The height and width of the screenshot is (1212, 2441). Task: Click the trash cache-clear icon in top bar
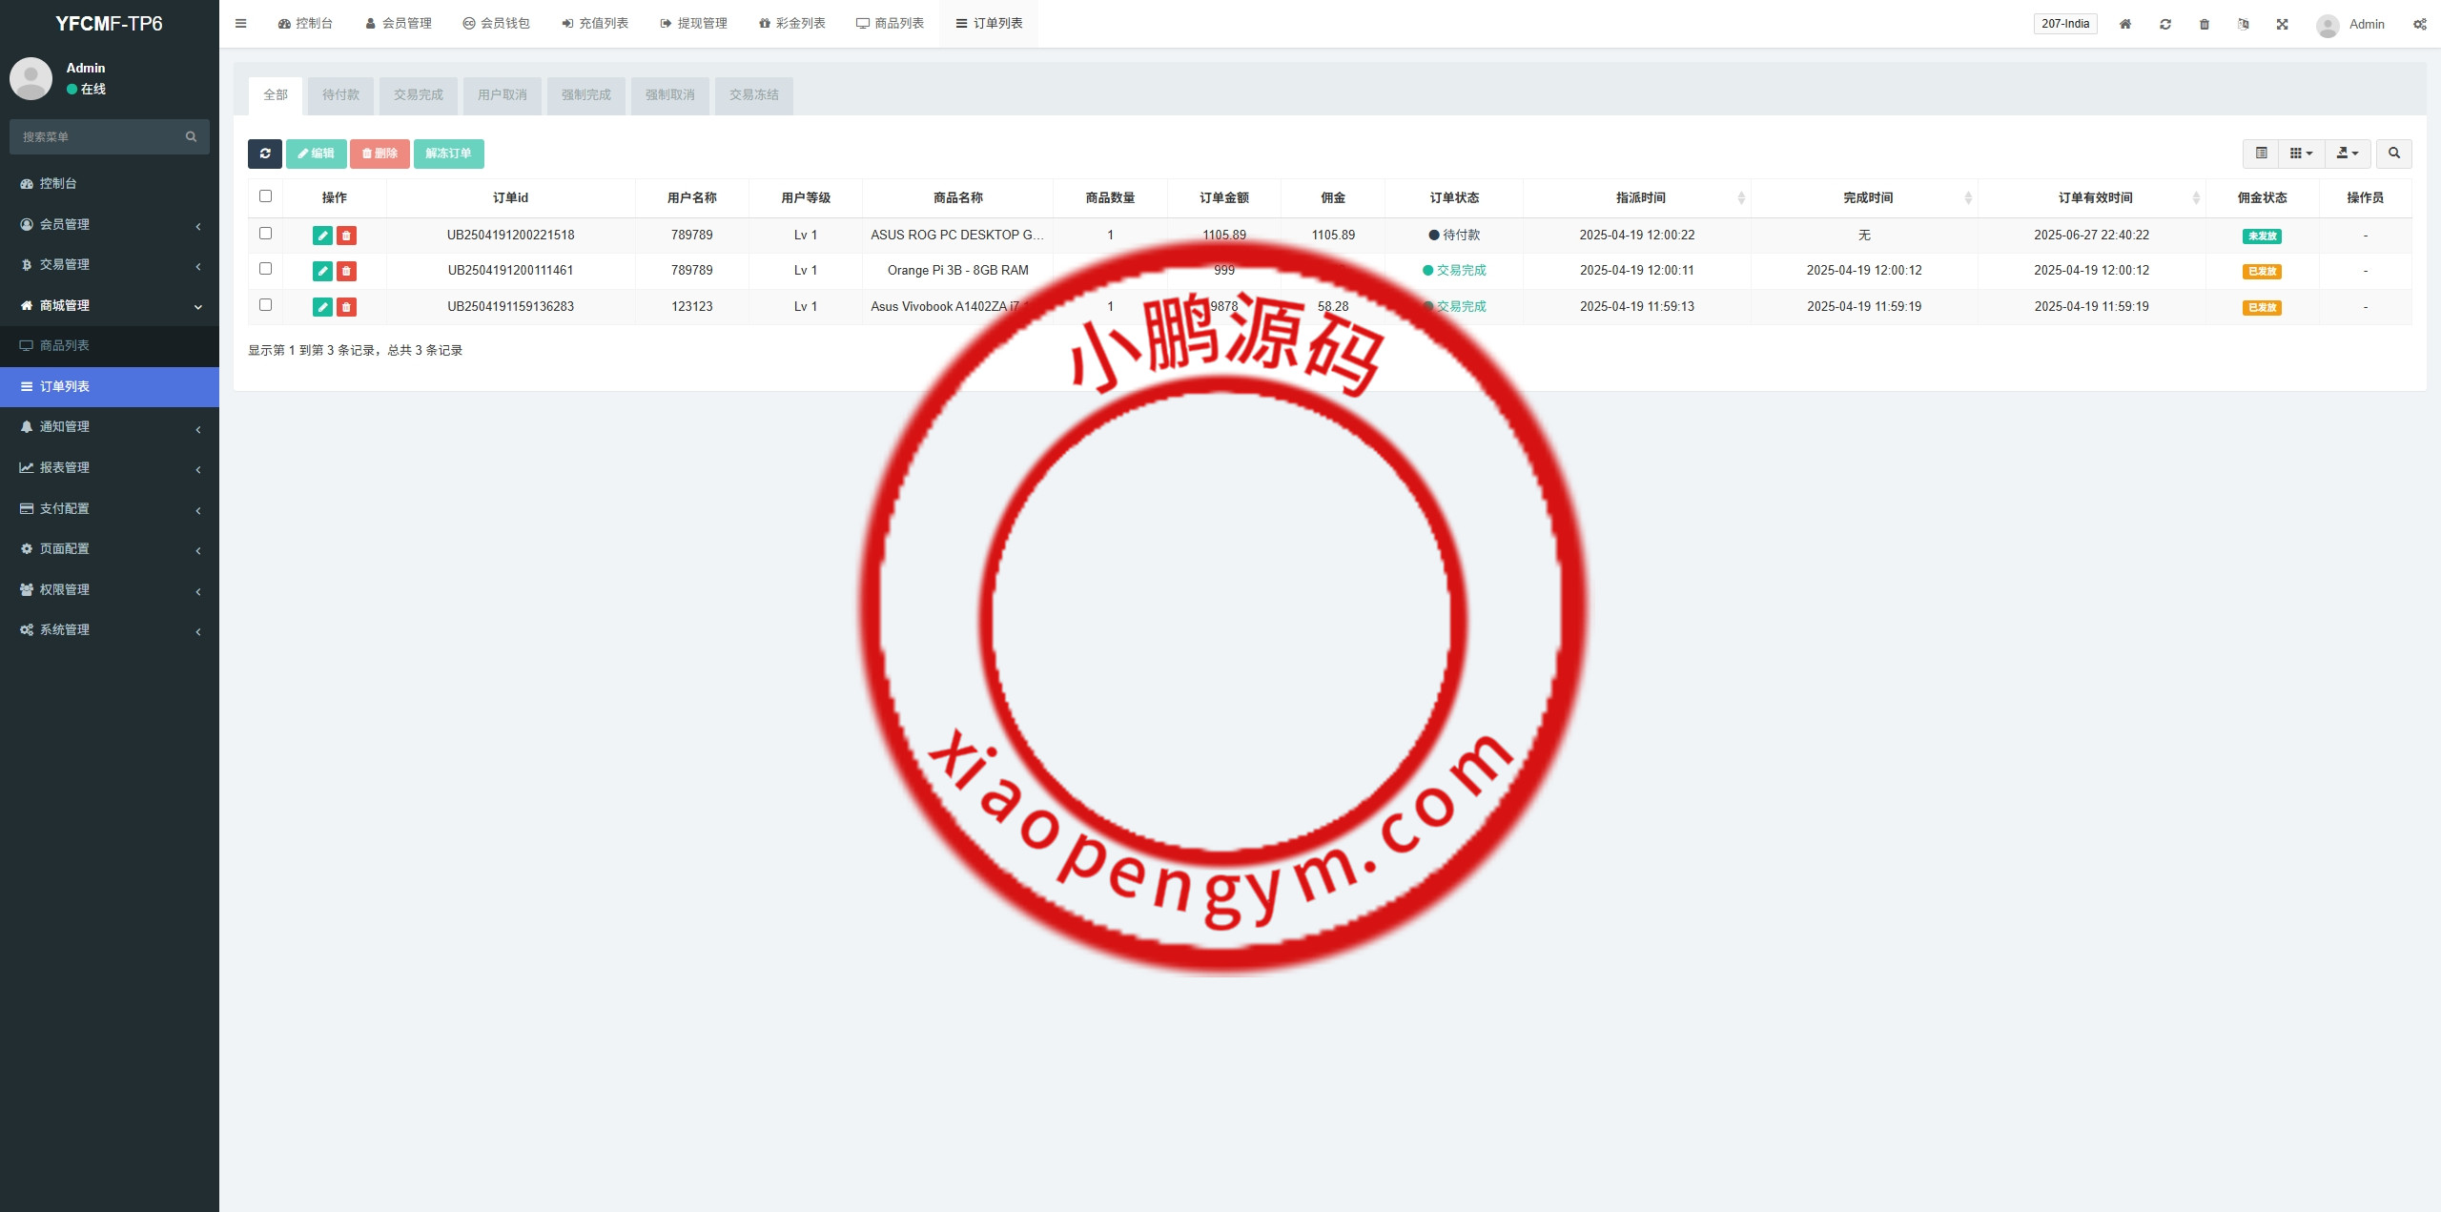2204,24
